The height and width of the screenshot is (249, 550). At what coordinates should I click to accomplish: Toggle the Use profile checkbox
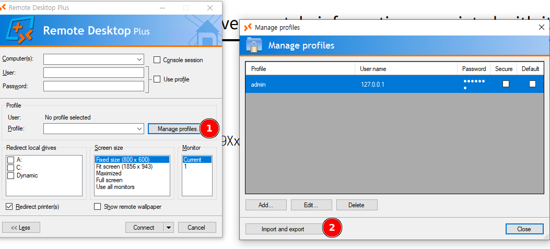point(157,79)
